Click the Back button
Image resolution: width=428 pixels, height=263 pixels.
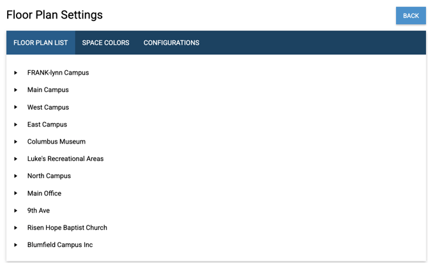tap(411, 16)
